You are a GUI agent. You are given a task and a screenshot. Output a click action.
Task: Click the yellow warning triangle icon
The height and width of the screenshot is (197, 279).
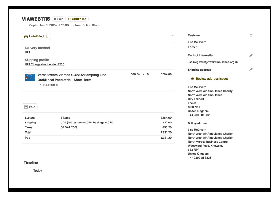[192, 79]
